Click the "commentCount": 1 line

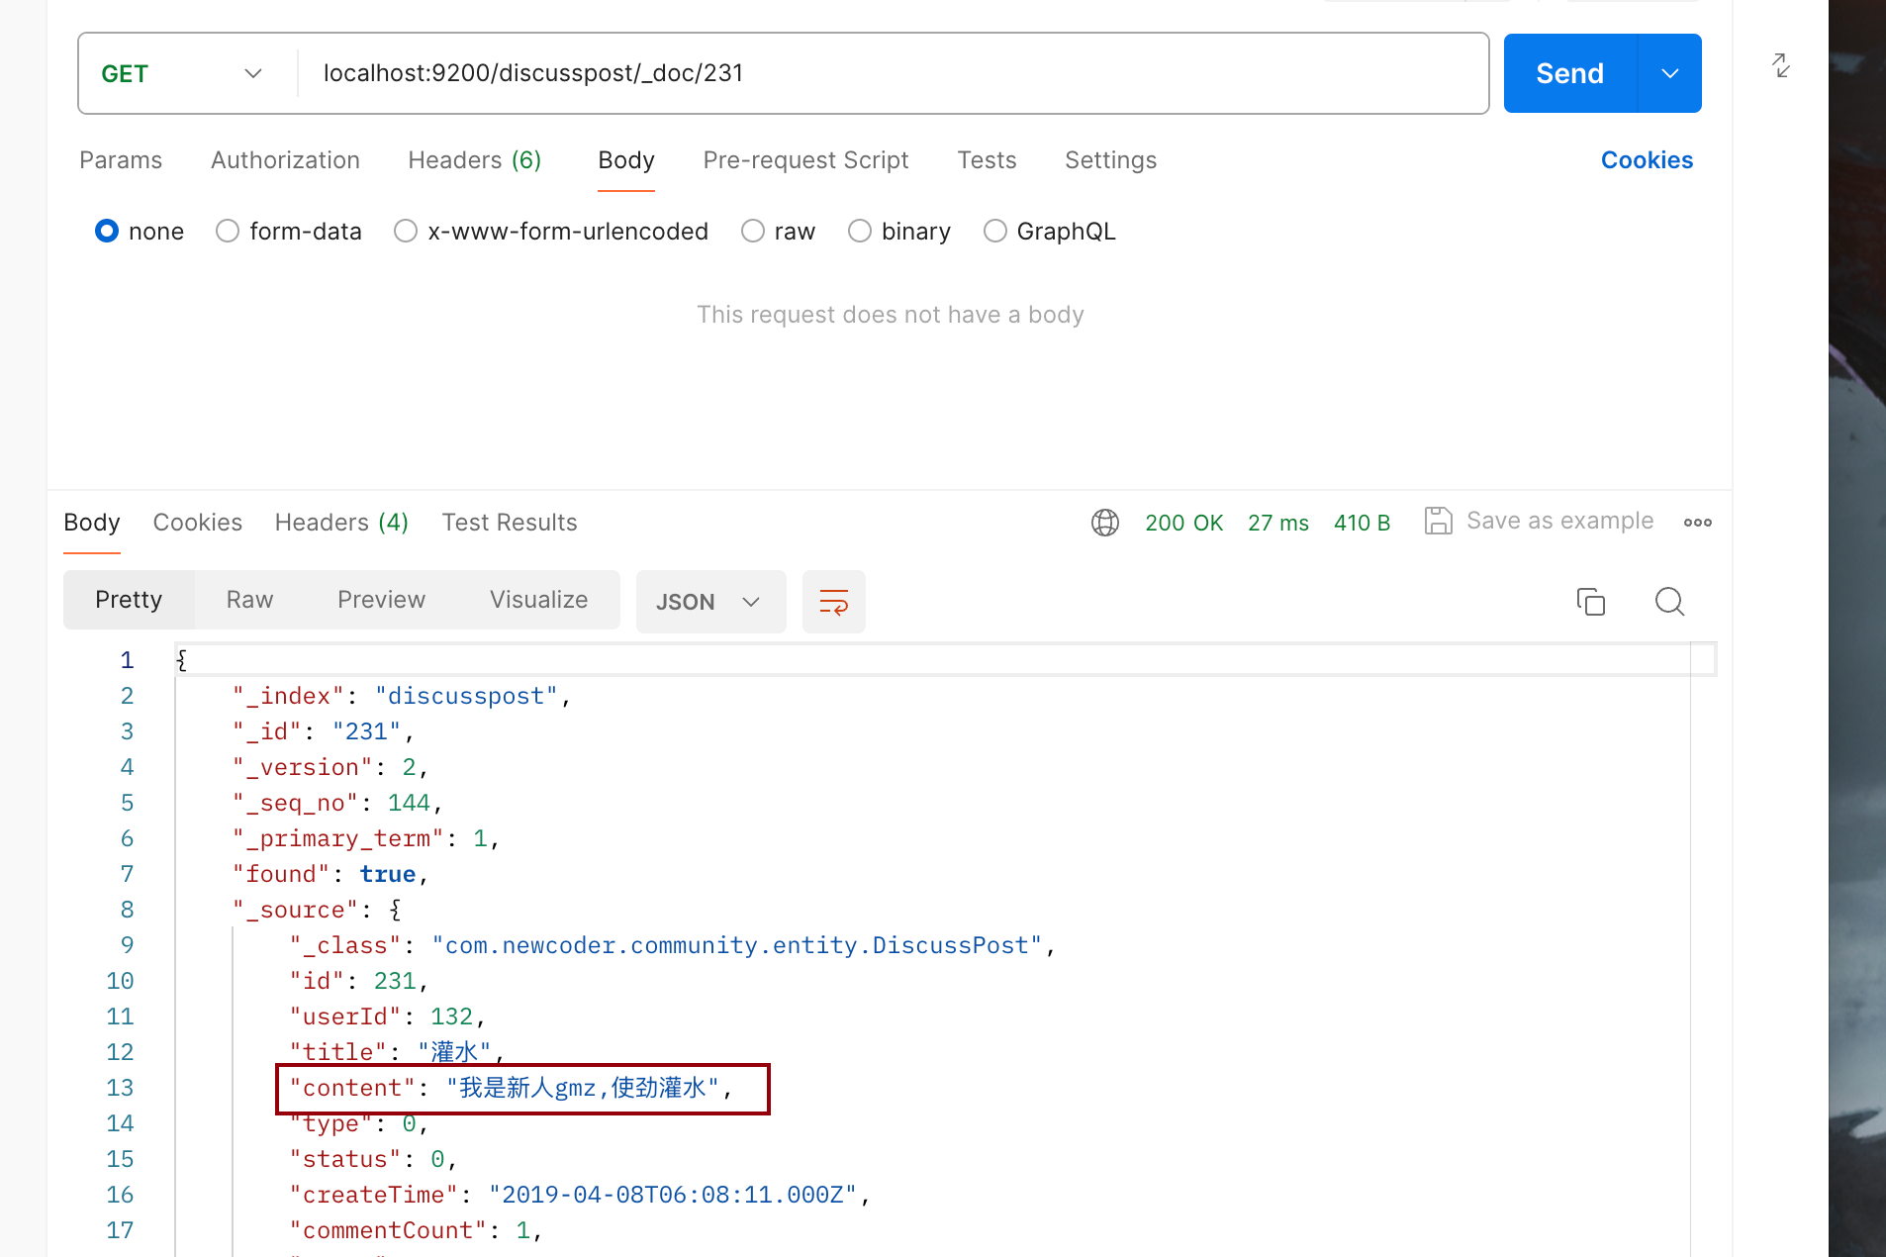(x=416, y=1230)
